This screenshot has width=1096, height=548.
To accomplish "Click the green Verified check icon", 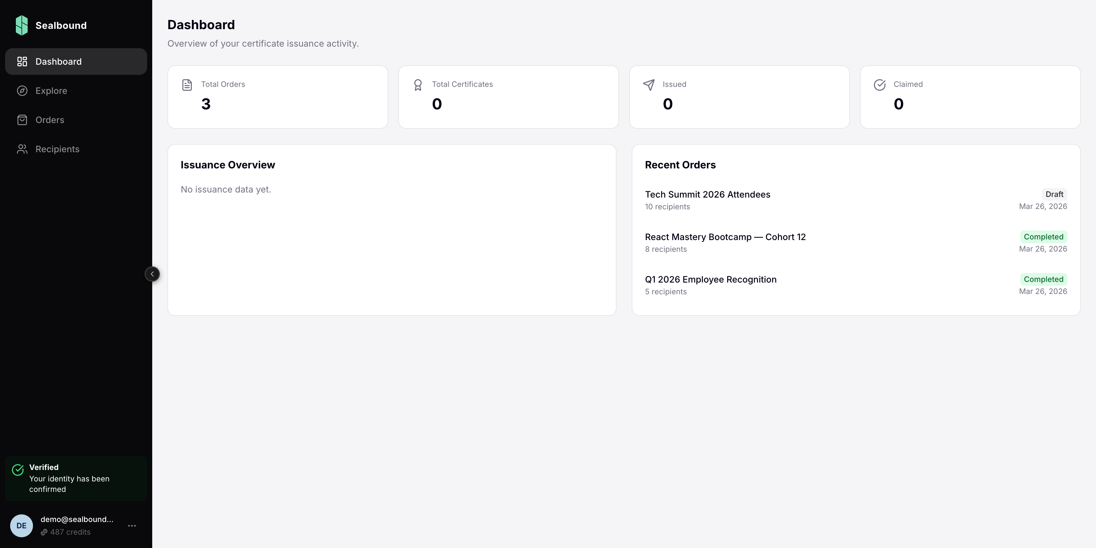I will click(18, 470).
